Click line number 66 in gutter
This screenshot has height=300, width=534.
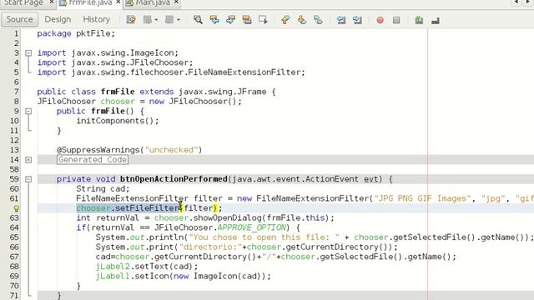tap(14, 247)
